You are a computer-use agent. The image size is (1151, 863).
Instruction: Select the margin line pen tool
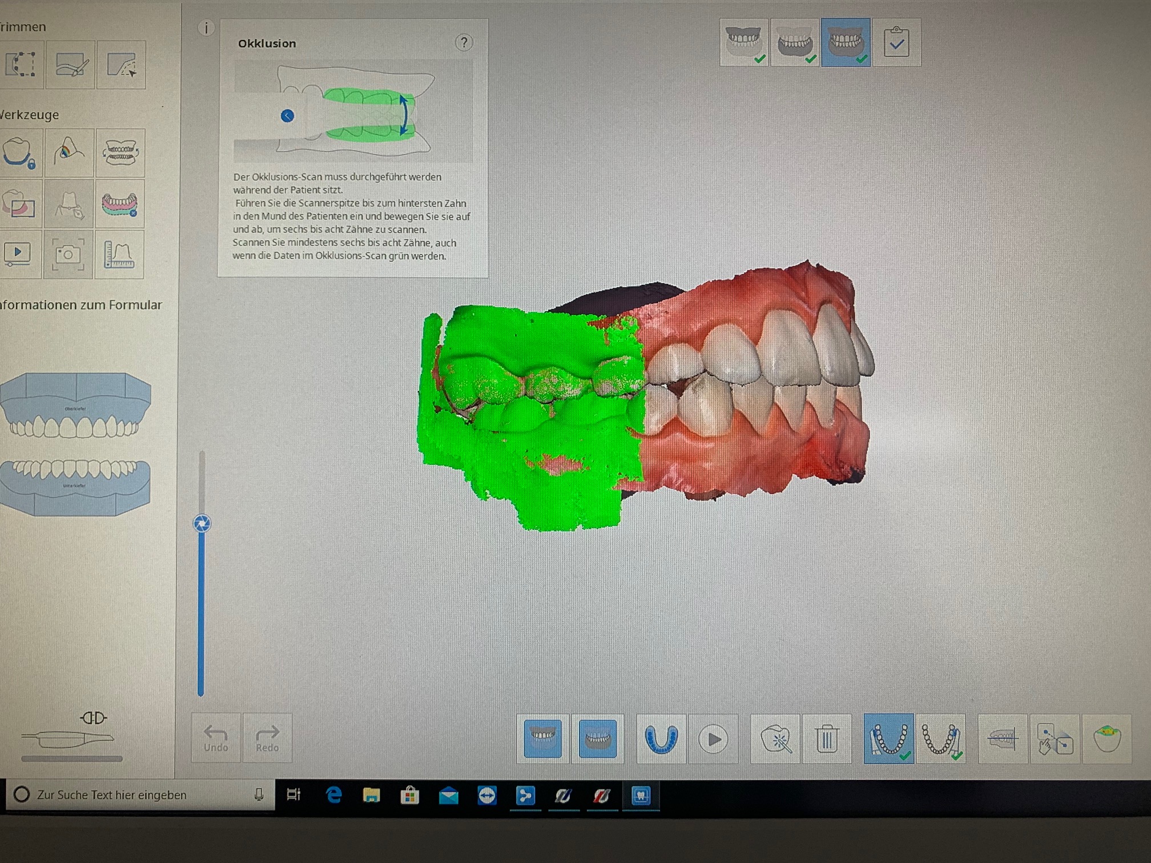[69, 204]
